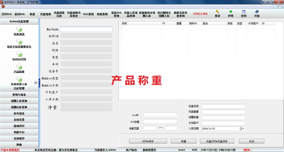Select 预定义标签批量发行 sidebar icon
This screenshot has width=284, height=152.
19,42
